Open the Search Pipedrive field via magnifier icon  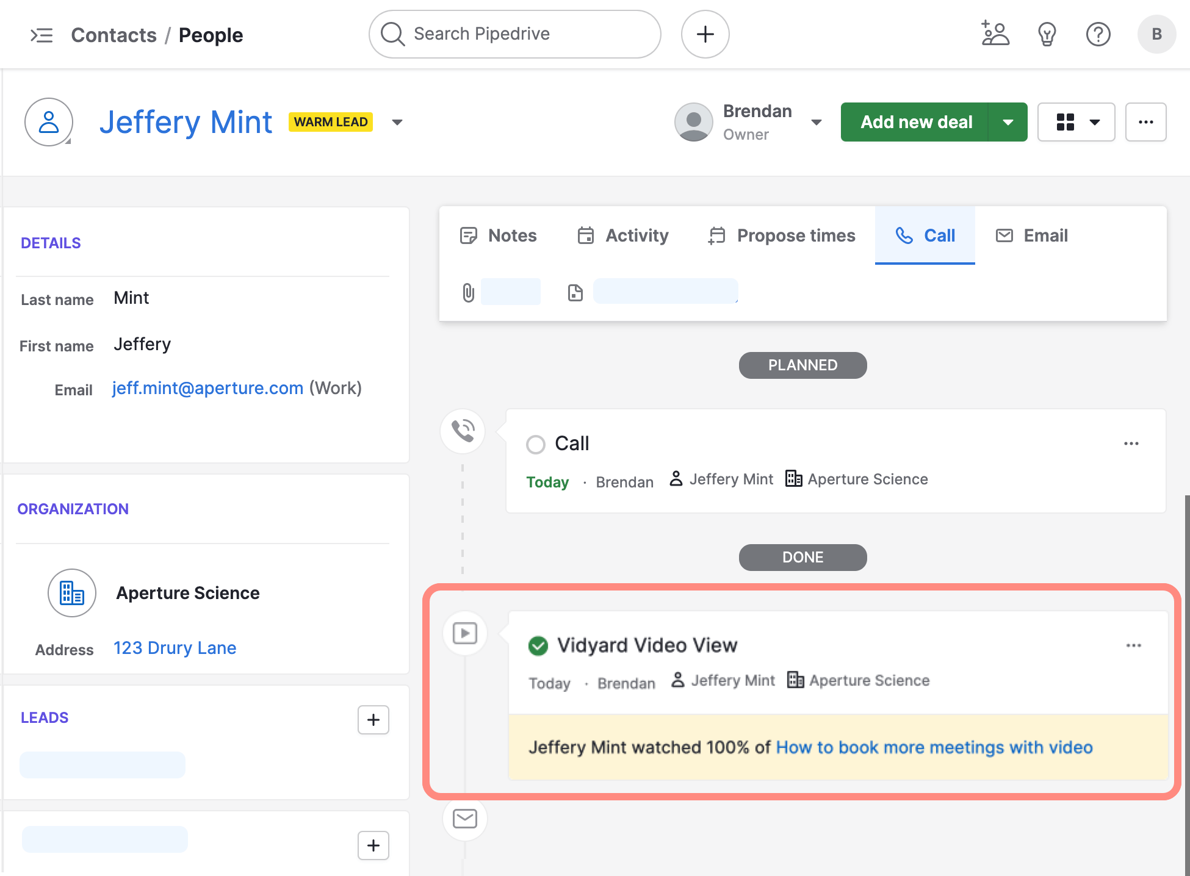(x=392, y=34)
